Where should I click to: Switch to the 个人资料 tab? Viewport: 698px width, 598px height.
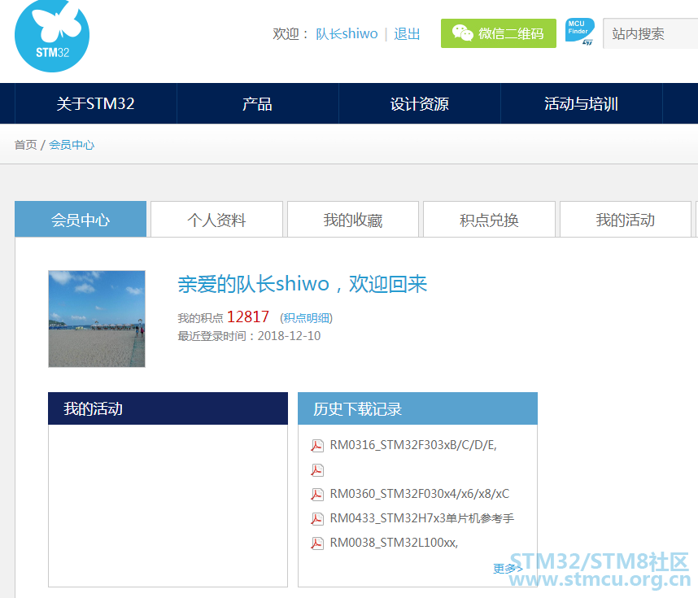216,219
